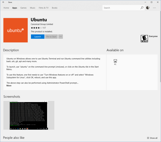161x142 pixels.
Task: Click the Ubuntu orange app logo
Action: [x=16, y=30]
